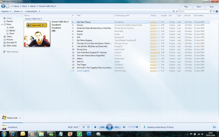Open the help question mark icon
The width and height of the screenshot is (219, 137).
(217, 11)
